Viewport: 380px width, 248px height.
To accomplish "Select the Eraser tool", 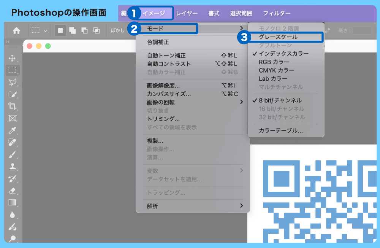I will tap(12, 191).
